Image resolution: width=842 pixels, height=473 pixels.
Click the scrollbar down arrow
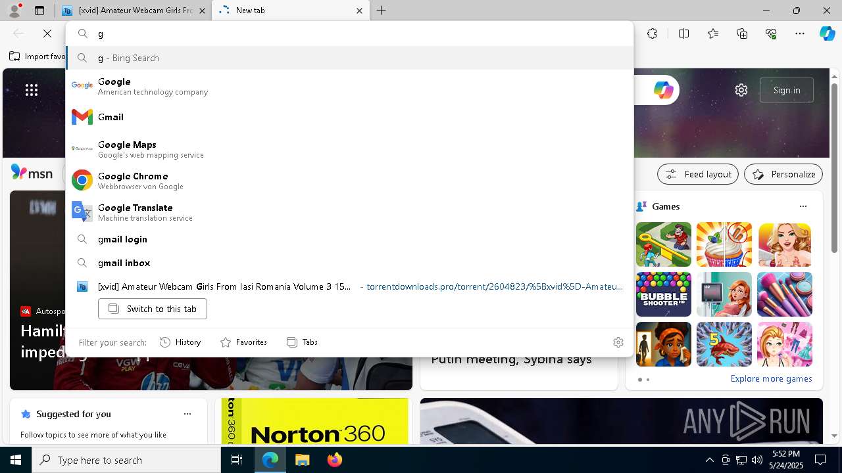pos(834,436)
